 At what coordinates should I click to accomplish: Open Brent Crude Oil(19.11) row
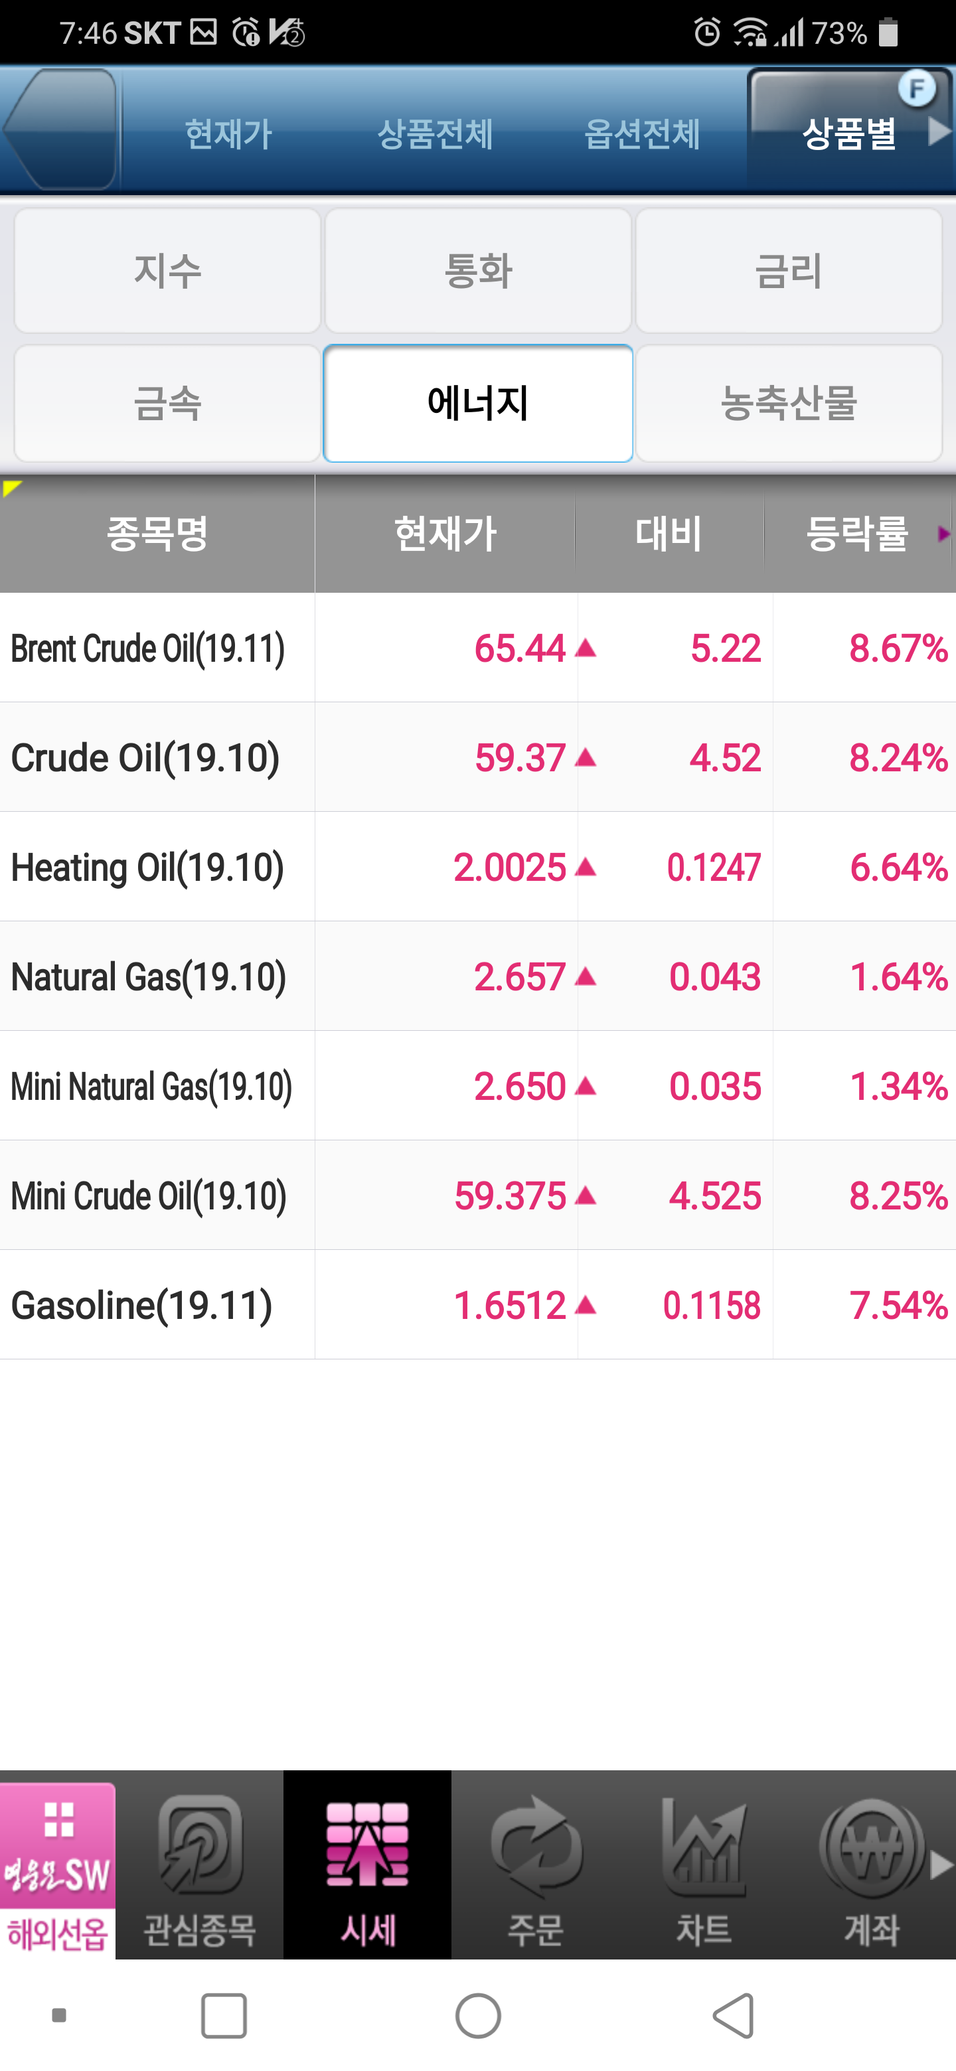coord(149,649)
